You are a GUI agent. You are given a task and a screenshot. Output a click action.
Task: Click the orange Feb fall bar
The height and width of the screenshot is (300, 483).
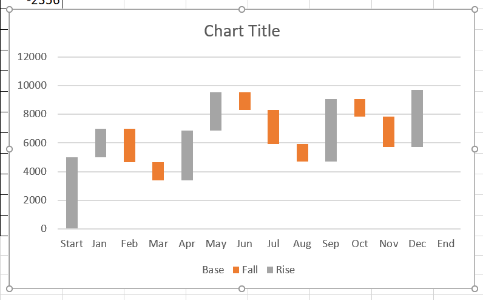(129, 145)
